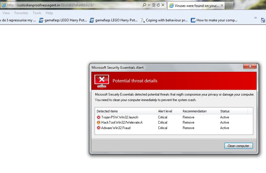The image size is (266, 173).
Task: Click 'Remove' for Trojan-PSW.Win32.launch
Action: 188,117
